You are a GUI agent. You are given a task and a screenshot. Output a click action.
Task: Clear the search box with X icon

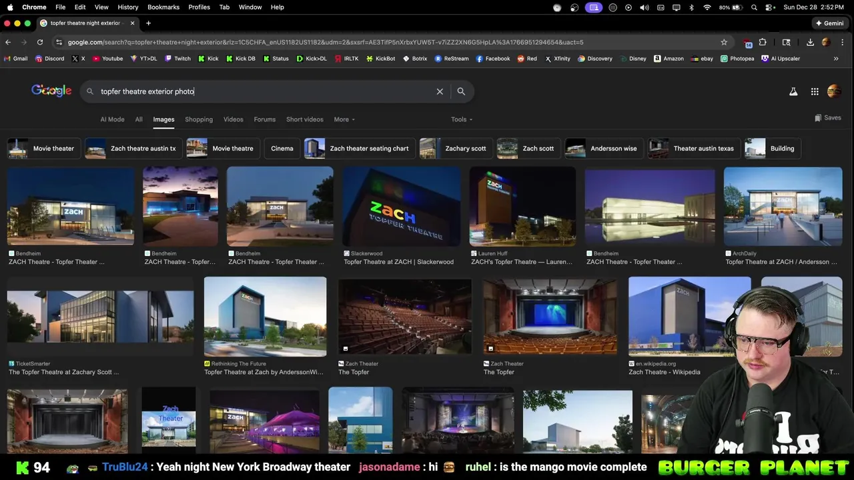point(440,91)
